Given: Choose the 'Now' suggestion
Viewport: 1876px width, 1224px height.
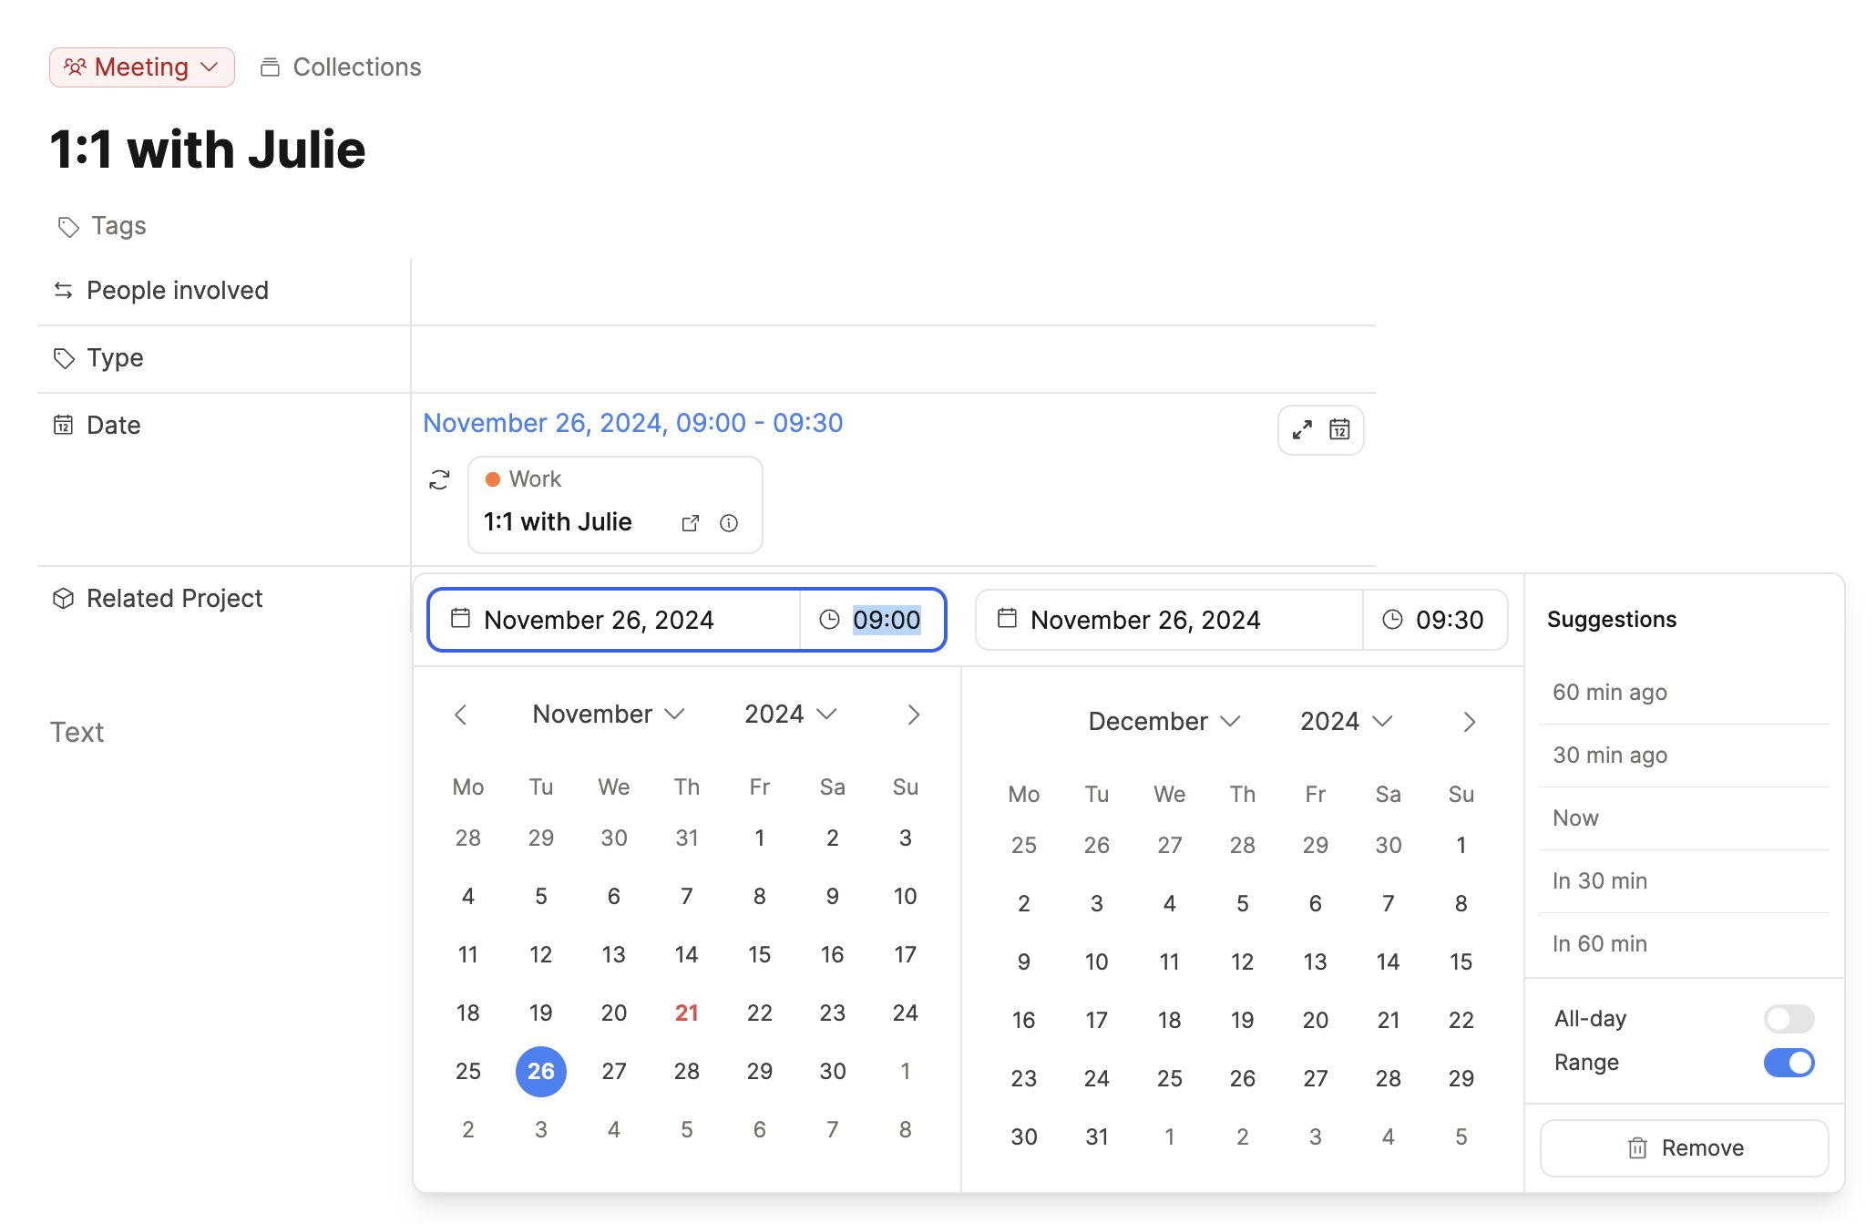Looking at the screenshot, I should [x=1575, y=818].
